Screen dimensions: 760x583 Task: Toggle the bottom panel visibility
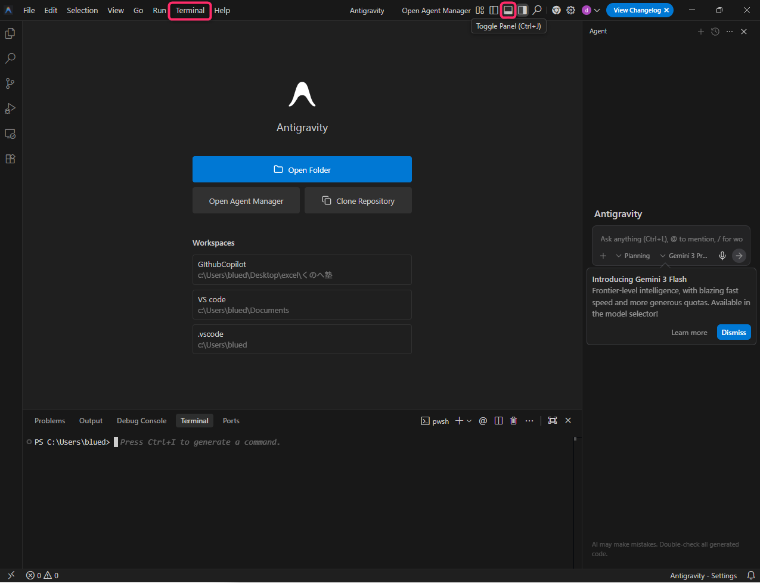(x=508, y=10)
